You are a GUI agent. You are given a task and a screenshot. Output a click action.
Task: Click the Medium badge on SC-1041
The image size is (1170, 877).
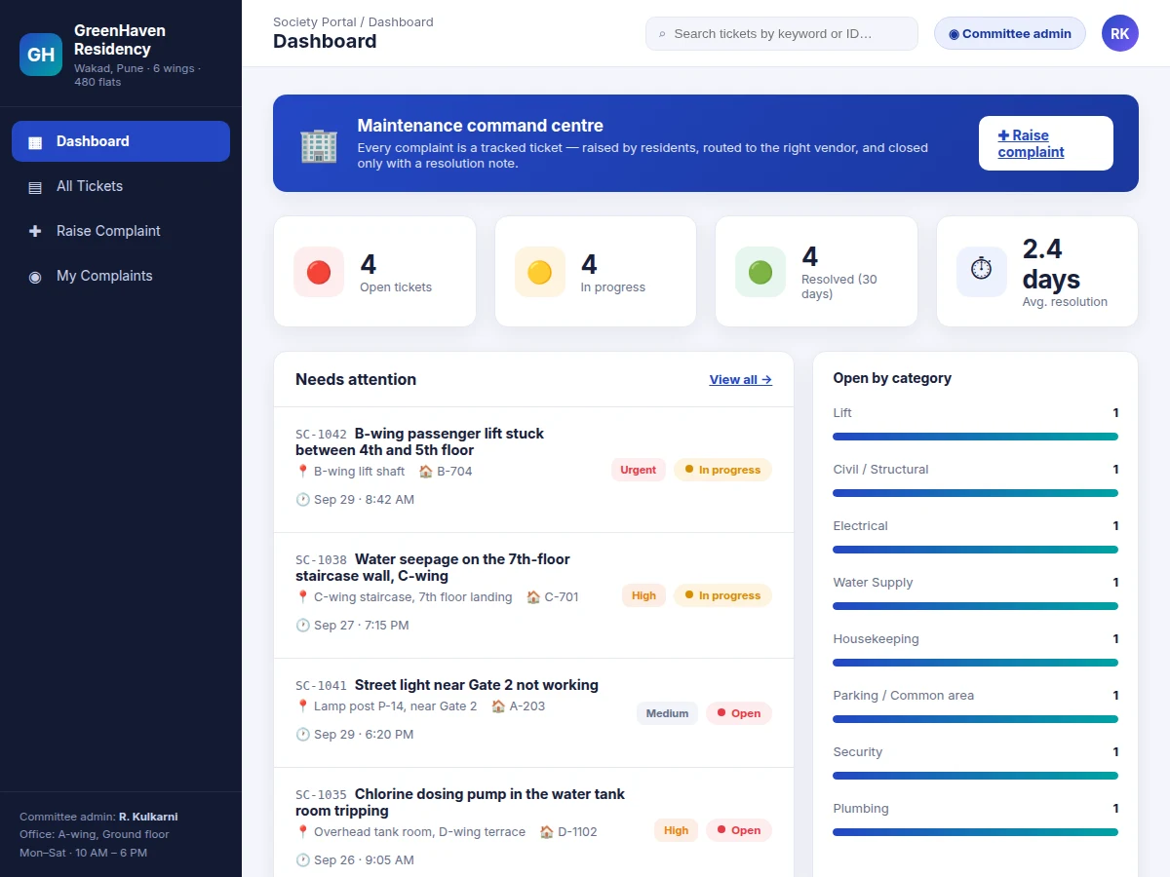[667, 713]
